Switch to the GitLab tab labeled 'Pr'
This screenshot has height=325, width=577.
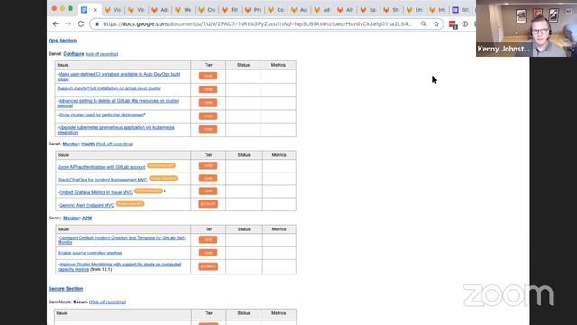pos(253,10)
